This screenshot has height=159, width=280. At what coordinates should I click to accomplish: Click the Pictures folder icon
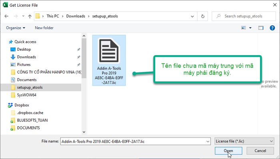pyautogui.click(x=13, y=65)
